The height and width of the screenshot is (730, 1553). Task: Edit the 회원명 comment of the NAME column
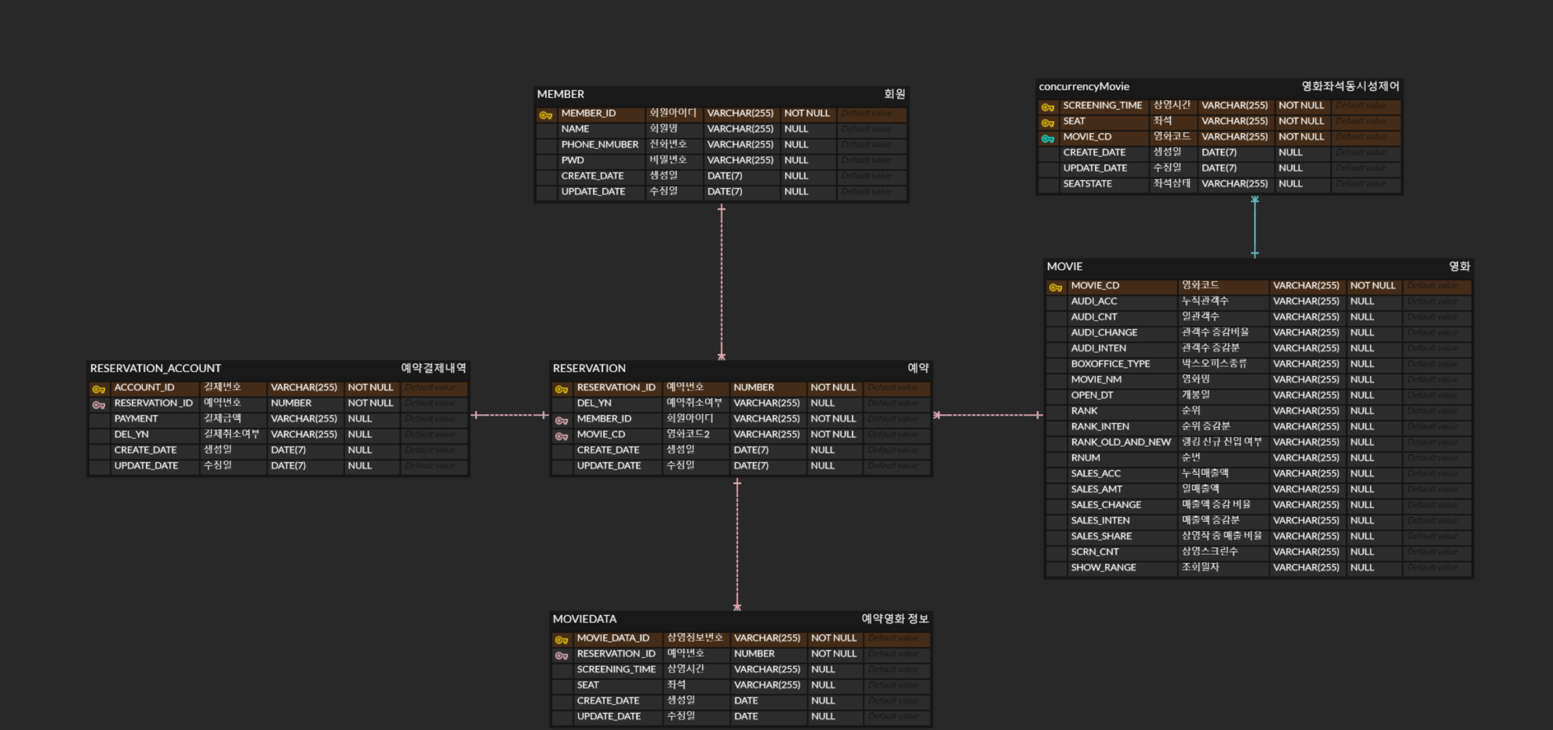coord(666,128)
